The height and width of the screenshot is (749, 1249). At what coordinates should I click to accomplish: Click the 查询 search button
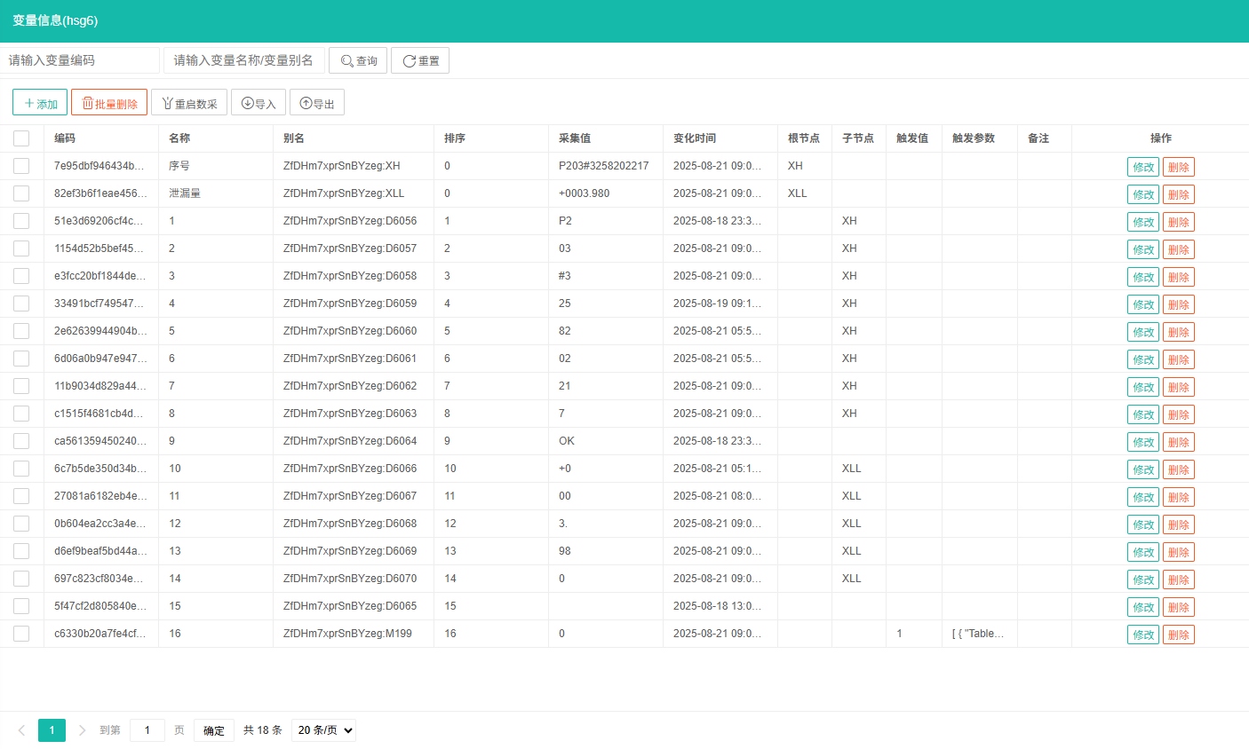358,60
